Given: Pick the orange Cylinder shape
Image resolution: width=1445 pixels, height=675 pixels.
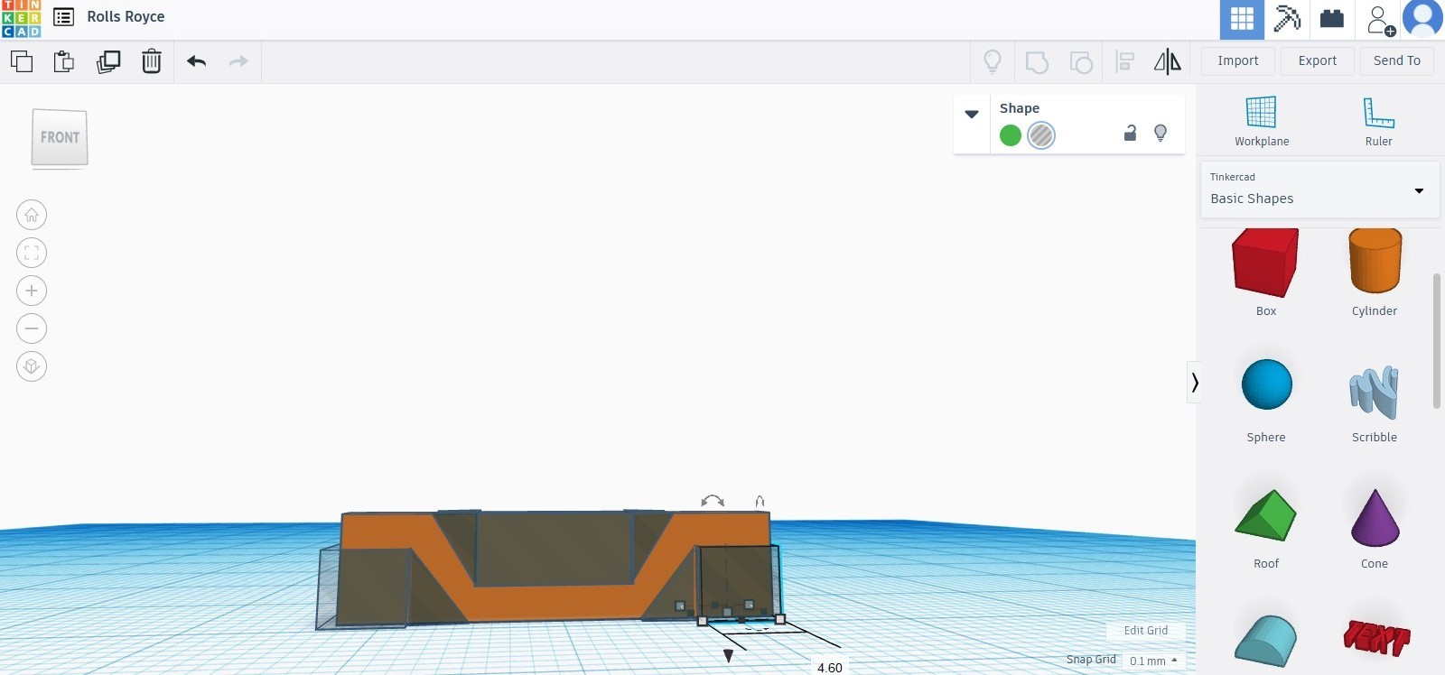Looking at the screenshot, I should point(1375,262).
